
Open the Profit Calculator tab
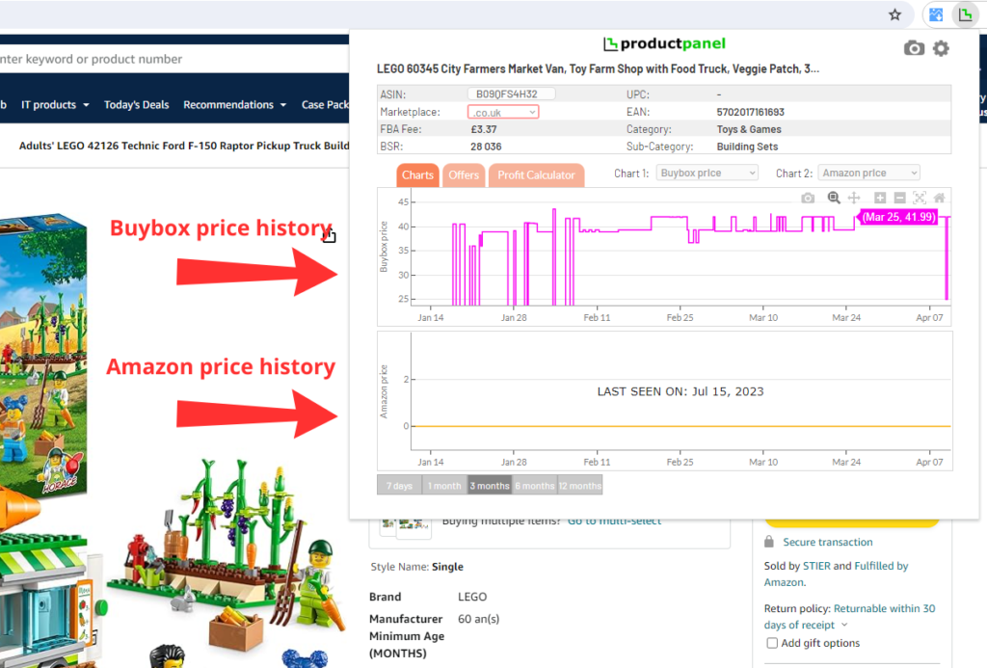pyautogui.click(x=536, y=175)
